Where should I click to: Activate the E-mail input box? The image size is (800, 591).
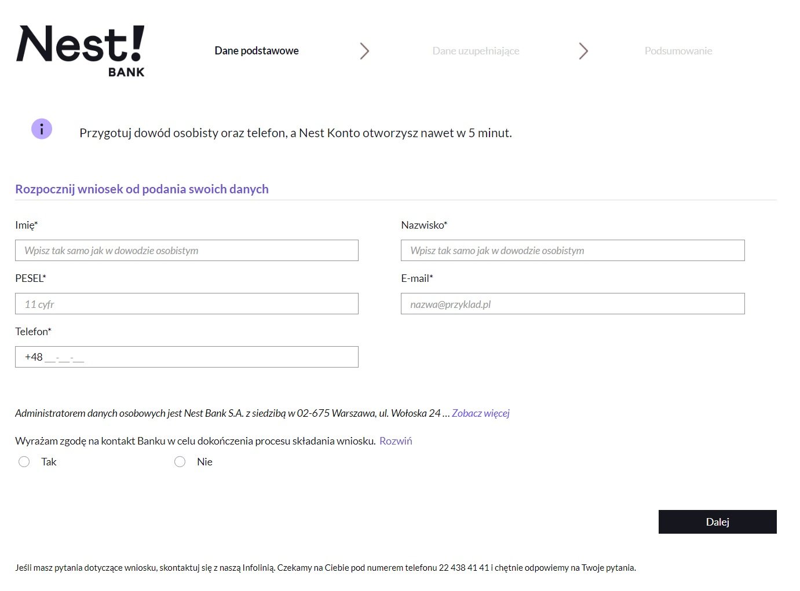(572, 304)
